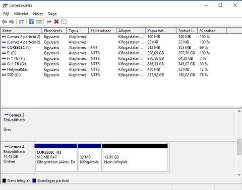Click the Forward arrow toolbar icon
Viewport: 242px width, 190px height.
pyautogui.click(x=12, y=22)
